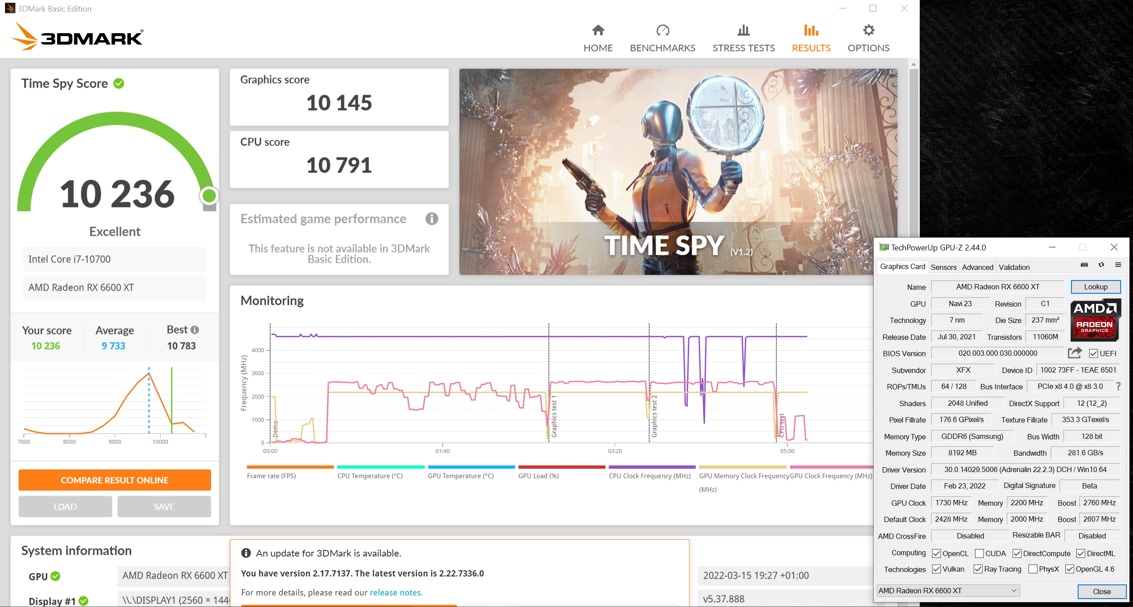
Task: Open the release notes link
Action: 396,592
